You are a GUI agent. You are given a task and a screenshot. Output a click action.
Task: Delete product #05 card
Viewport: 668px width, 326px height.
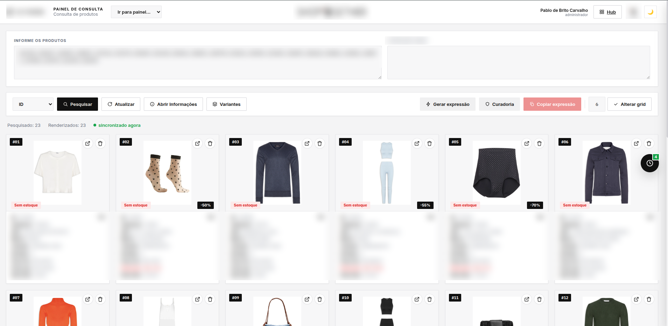(x=540, y=143)
